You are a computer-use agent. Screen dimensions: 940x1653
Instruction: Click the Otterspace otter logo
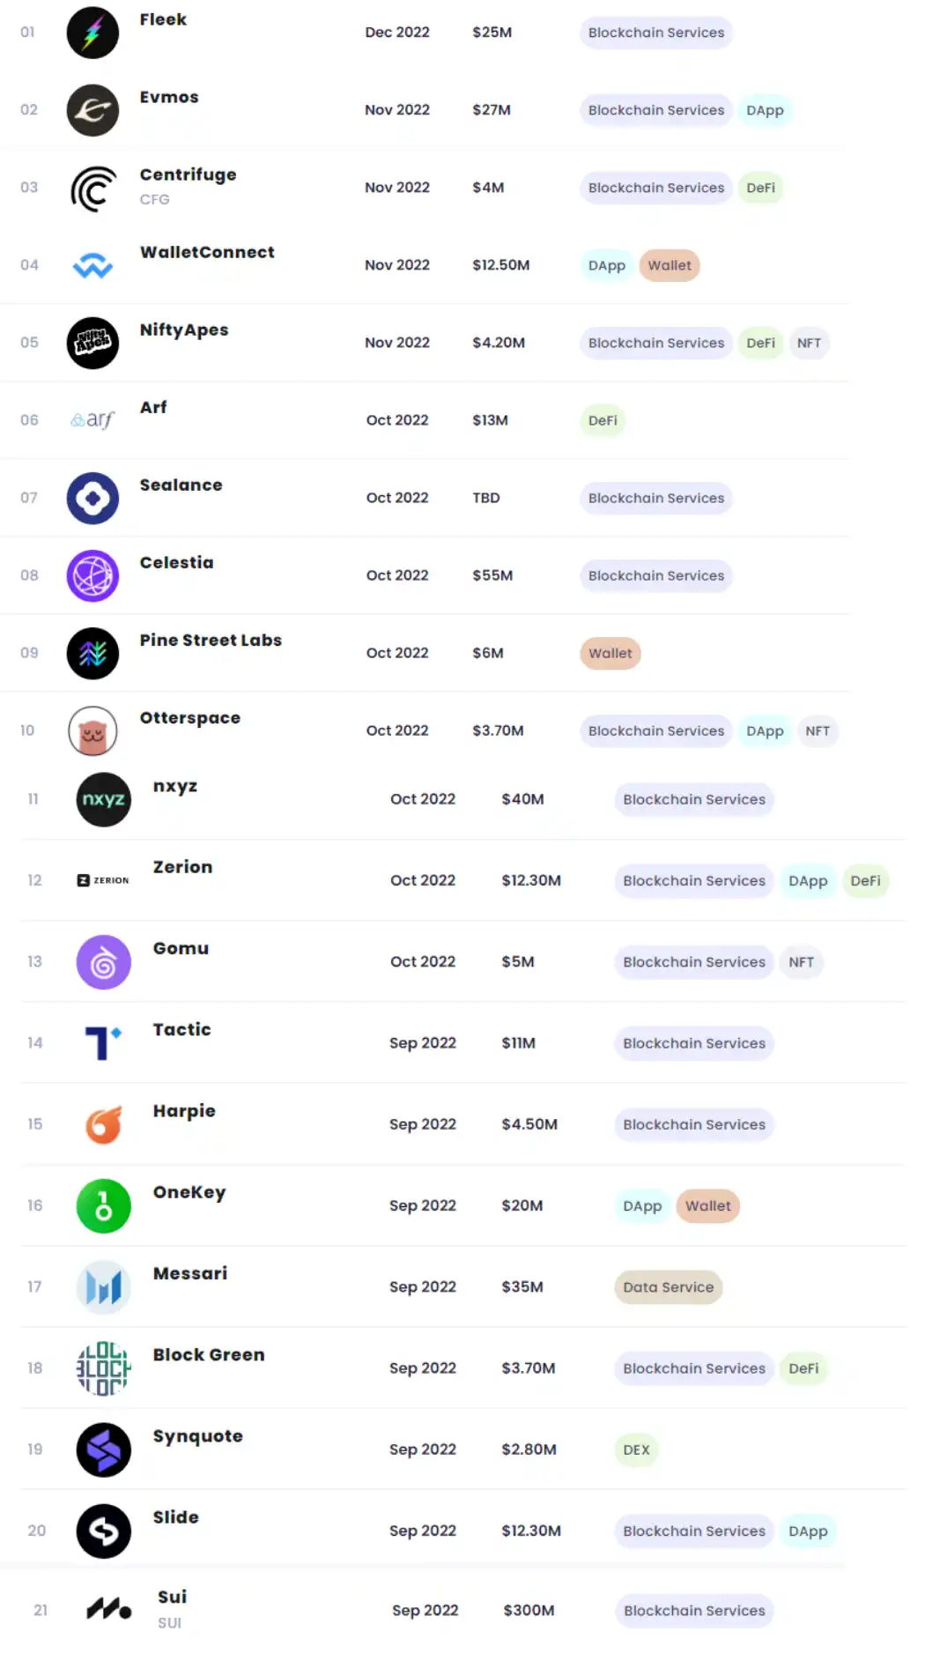click(93, 731)
